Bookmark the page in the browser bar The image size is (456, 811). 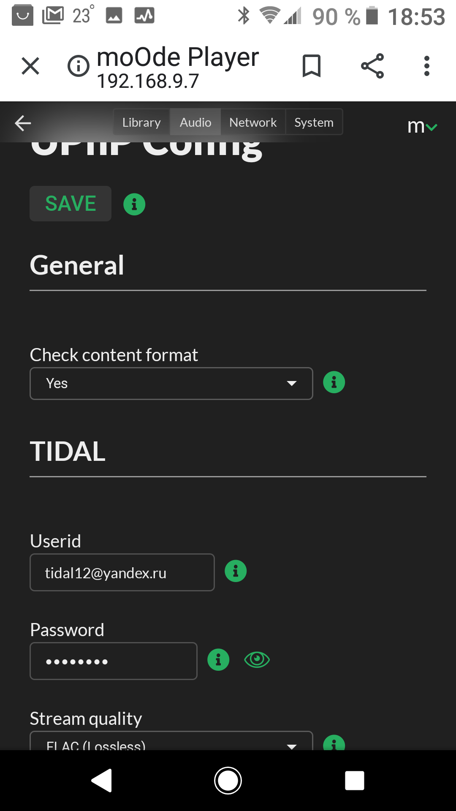(312, 66)
